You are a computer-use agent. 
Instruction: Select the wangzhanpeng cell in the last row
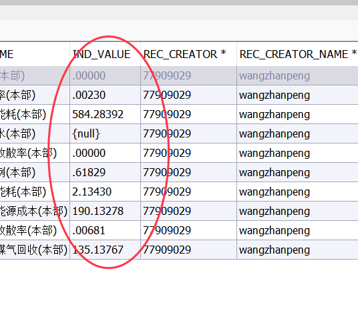pyautogui.click(x=297, y=250)
